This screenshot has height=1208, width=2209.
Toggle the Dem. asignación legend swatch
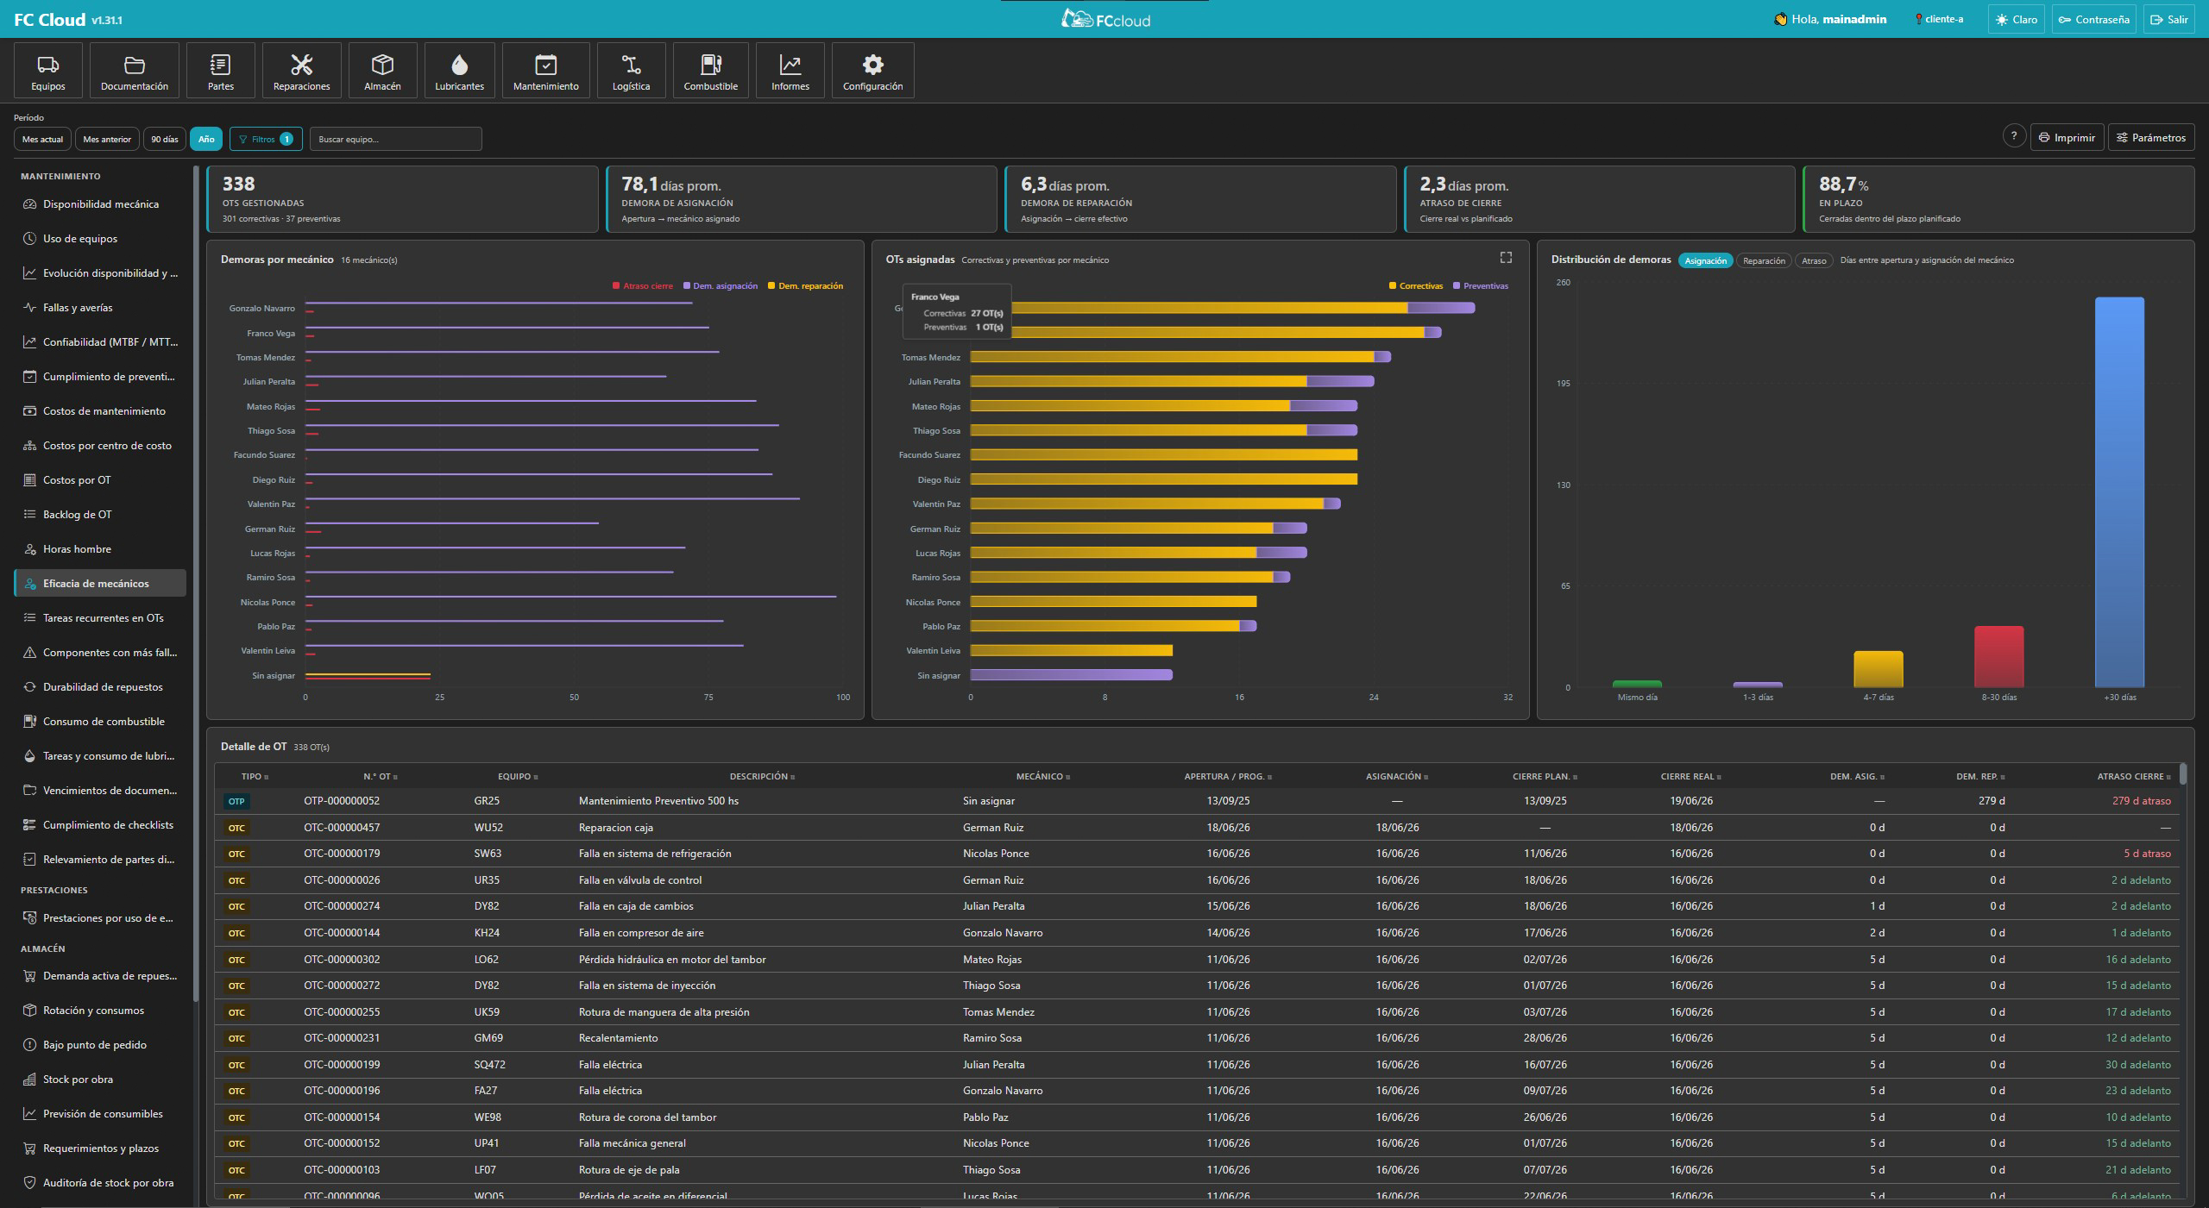[x=687, y=286]
